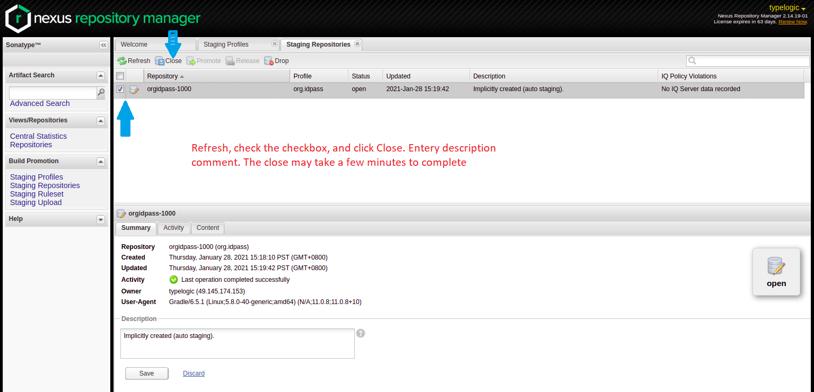This screenshot has height=392, width=814.
Task: Open the Advanced Search link
Action: point(40,103)
